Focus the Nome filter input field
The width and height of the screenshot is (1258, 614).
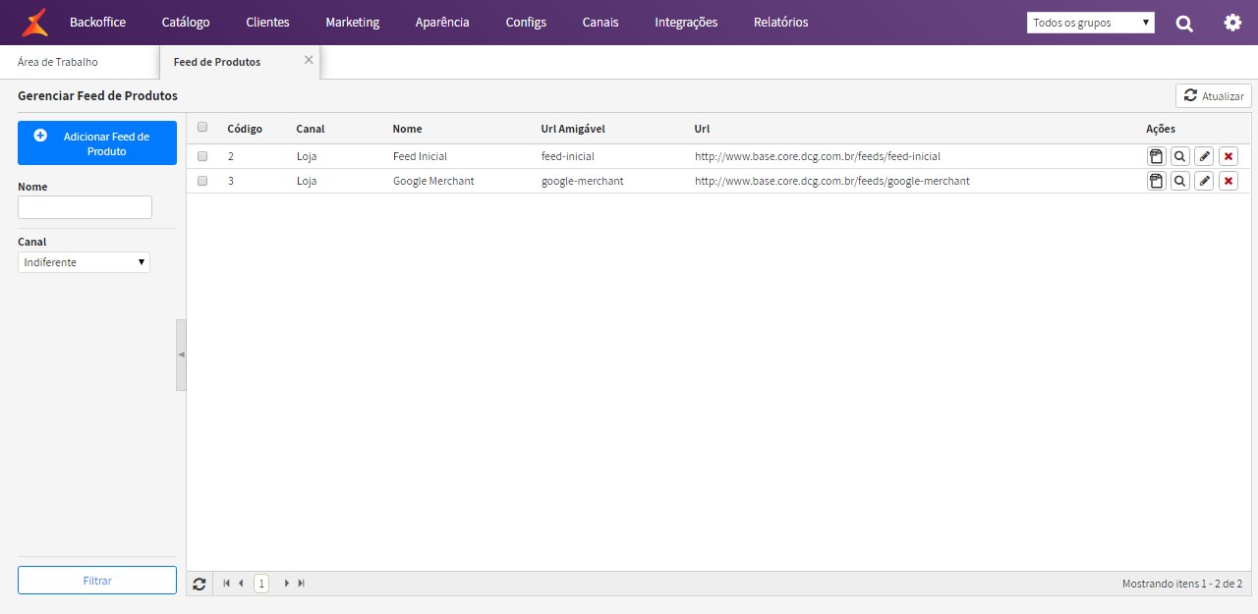point(85,206)
